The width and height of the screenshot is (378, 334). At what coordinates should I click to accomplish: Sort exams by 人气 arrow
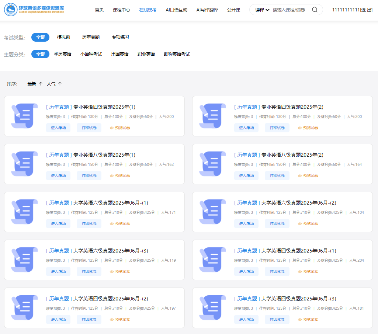pyautogui.click(x=60, y=84)
